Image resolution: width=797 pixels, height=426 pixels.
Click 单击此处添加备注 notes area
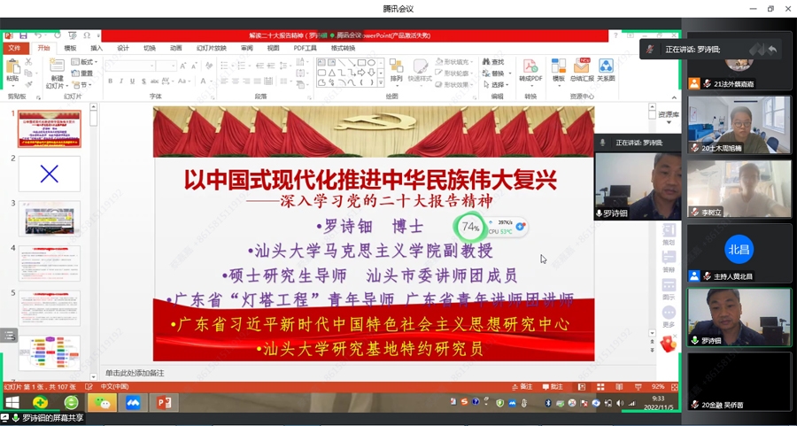click(135, 373)
